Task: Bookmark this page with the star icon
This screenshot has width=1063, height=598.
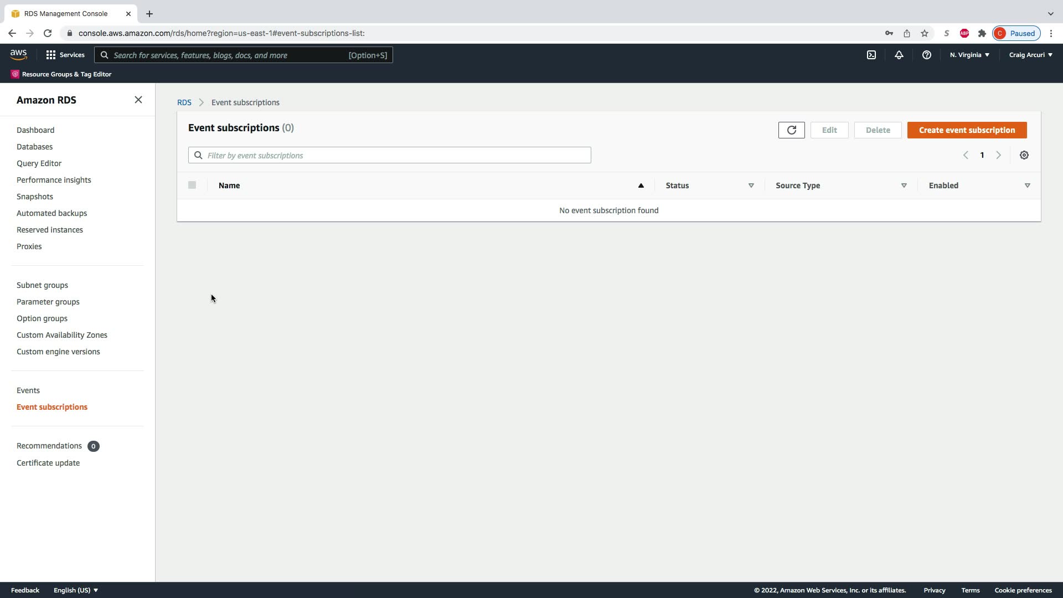Action: click(x=924, y=33)
